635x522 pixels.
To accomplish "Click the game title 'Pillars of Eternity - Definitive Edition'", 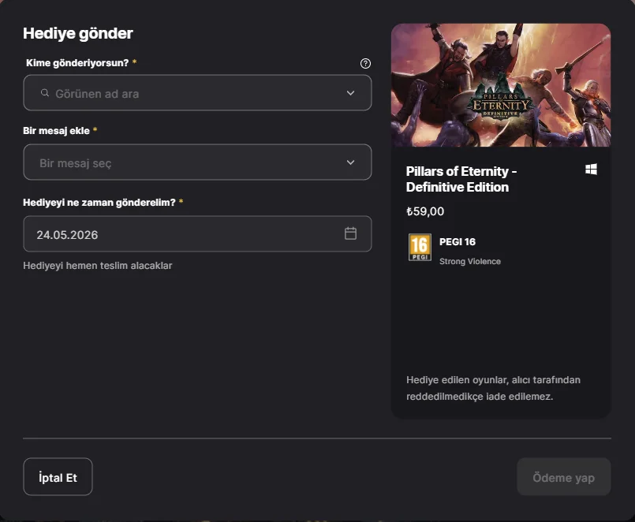I will point(461,179).
